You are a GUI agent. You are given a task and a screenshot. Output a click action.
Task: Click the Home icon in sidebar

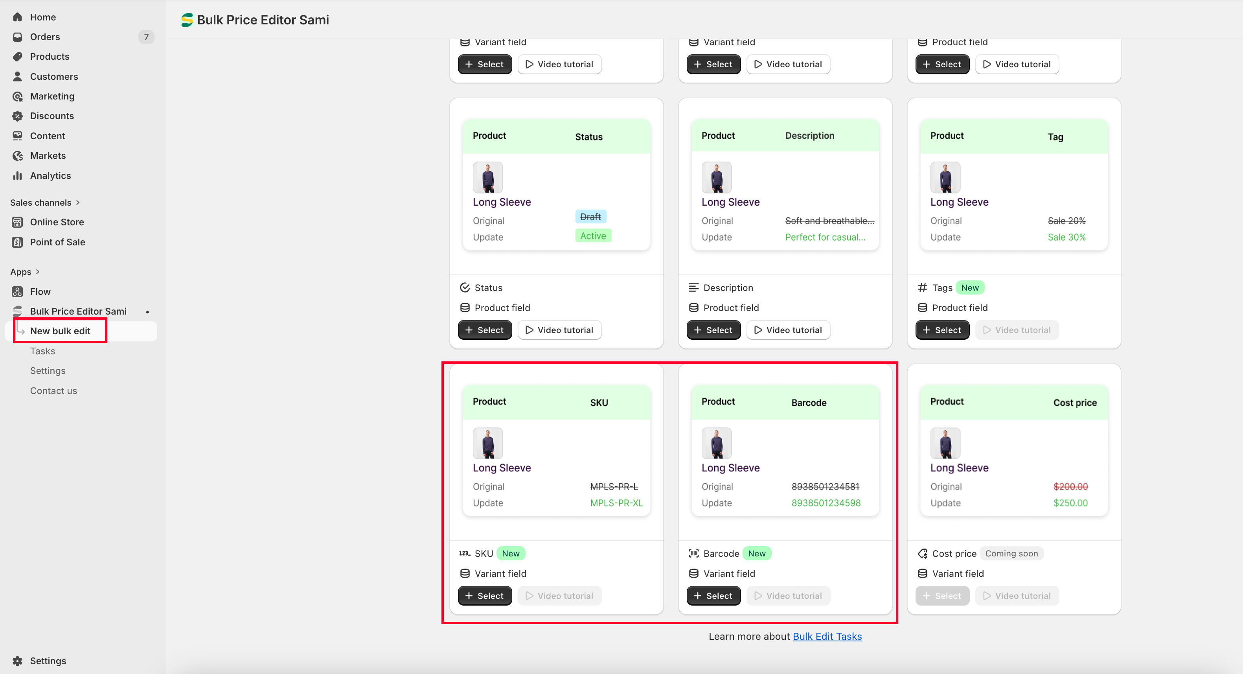click(17, 17)
